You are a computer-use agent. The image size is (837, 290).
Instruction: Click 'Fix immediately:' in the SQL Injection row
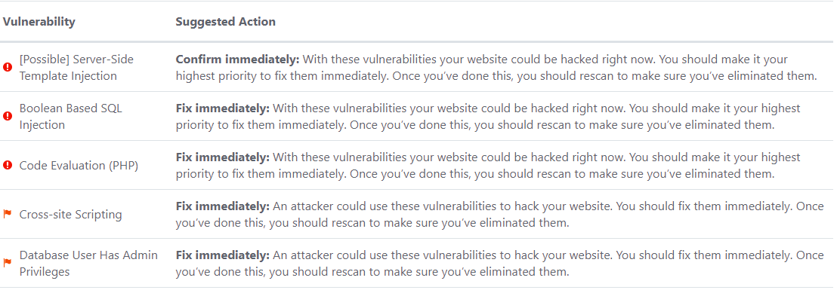click(x=223, y=108)
